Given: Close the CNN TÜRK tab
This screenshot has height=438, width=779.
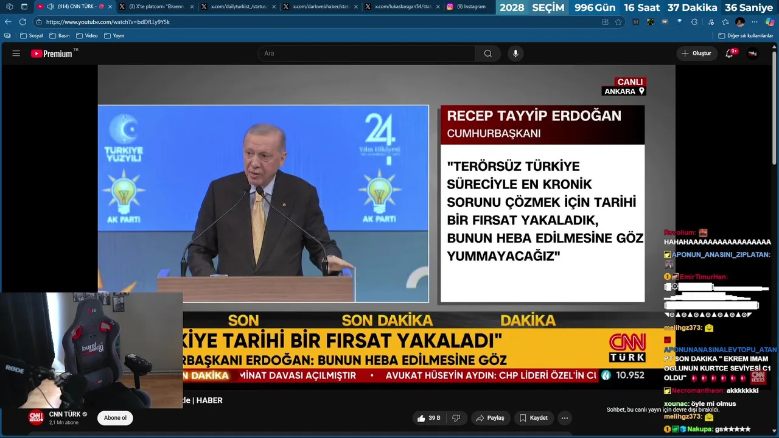Looking at the screenshot, I should [110, 7].
